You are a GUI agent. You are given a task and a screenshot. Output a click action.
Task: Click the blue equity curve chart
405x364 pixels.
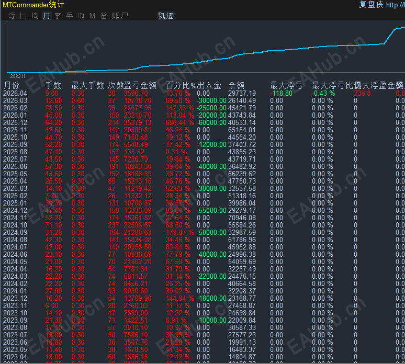pyautogui.click(x=206, y=47)
